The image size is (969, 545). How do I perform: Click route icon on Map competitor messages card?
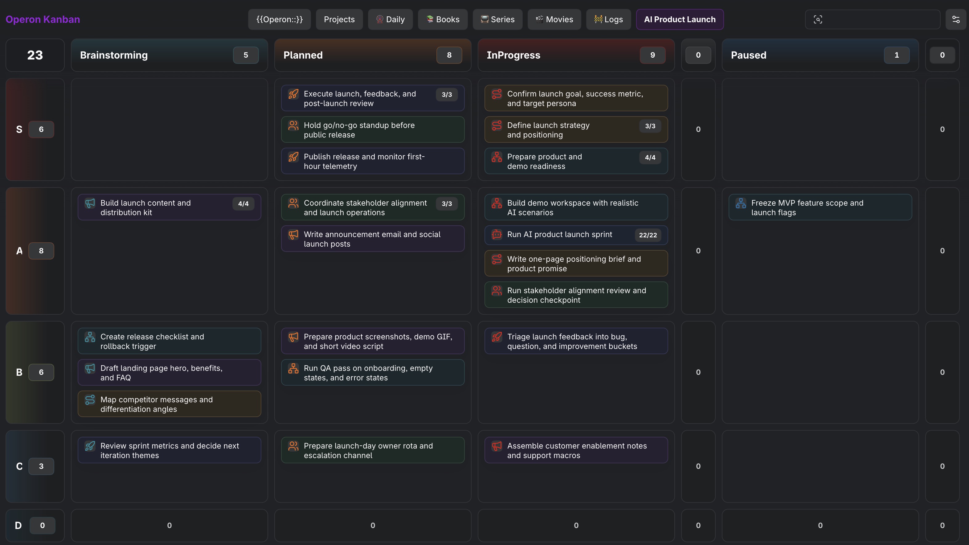[90, 400]
